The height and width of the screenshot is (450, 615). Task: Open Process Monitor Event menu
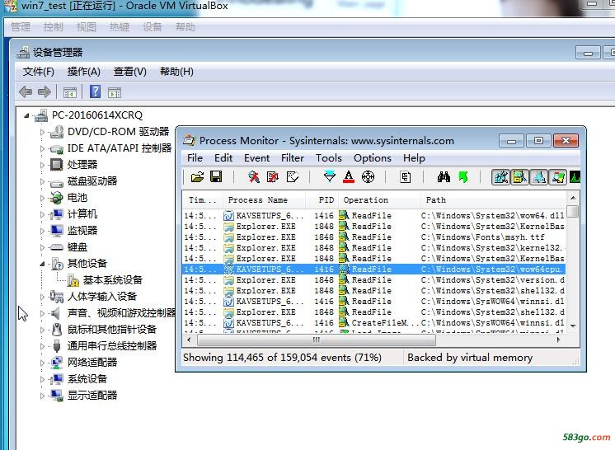coord(256,158)
